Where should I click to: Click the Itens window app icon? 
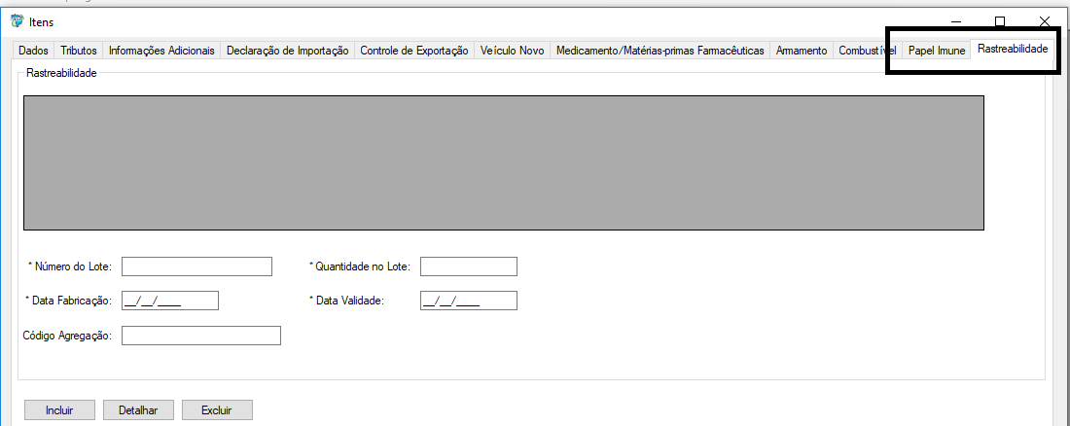pyautogui.click(x=18, y=21)
